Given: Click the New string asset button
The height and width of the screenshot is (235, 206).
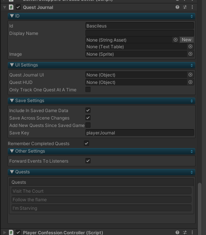Looking at the screenshot, I should pyautogui.click(x=187, y=40).
